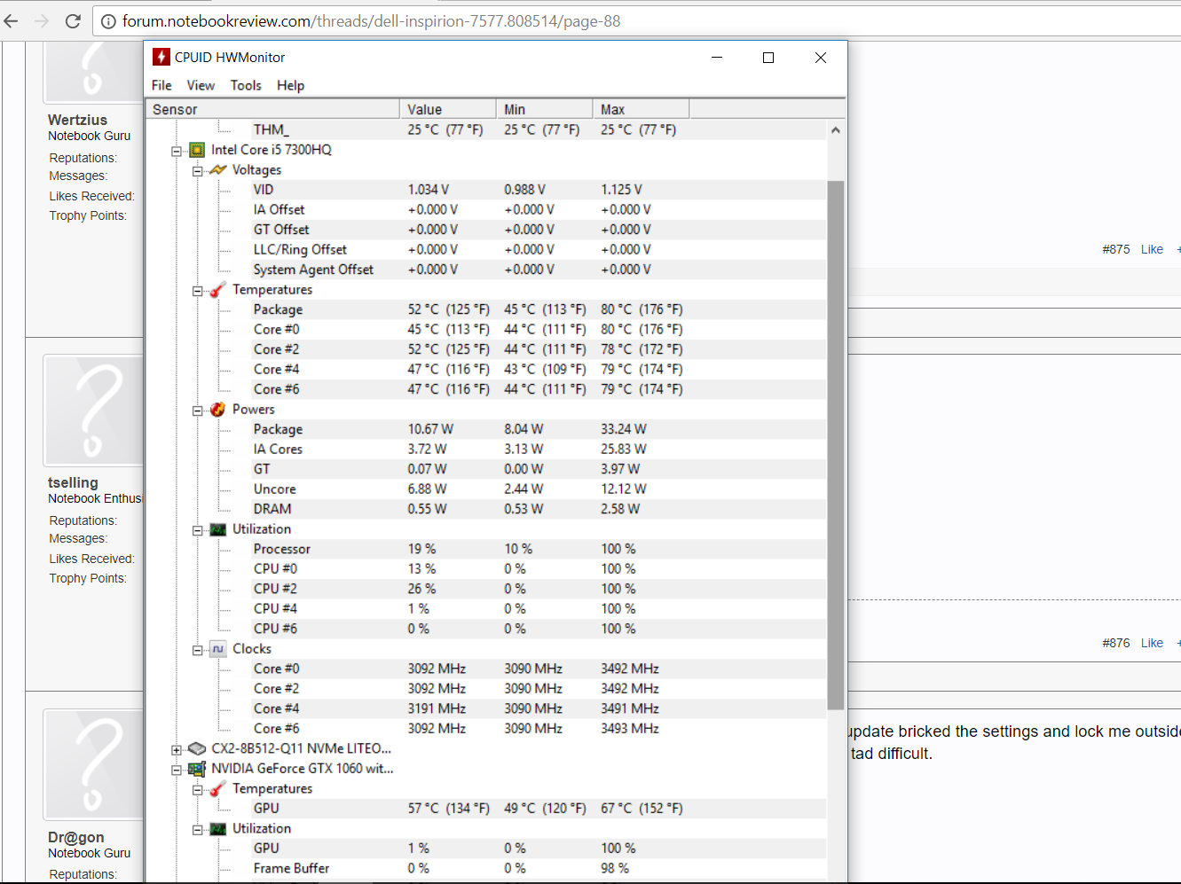Click the Like link on post #875
This screenshot has height=884, width=1181.
point(1152,249)
